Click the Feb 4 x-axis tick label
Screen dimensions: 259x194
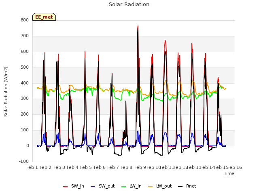72,168
